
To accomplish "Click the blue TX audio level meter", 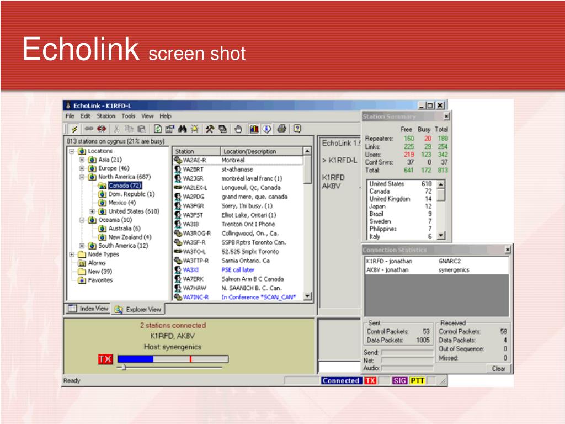I will pyautogui.click(x=173, y=359).
